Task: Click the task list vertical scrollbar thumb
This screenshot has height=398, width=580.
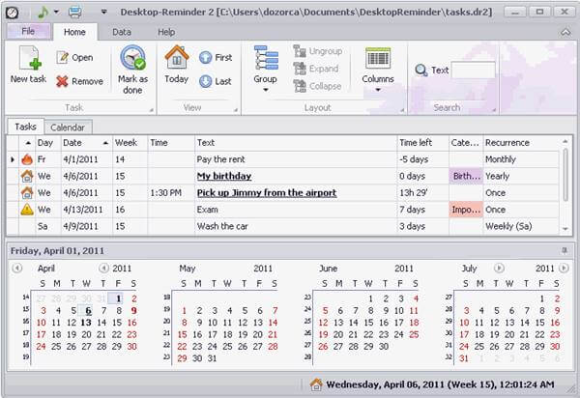Action: (565, 175)
